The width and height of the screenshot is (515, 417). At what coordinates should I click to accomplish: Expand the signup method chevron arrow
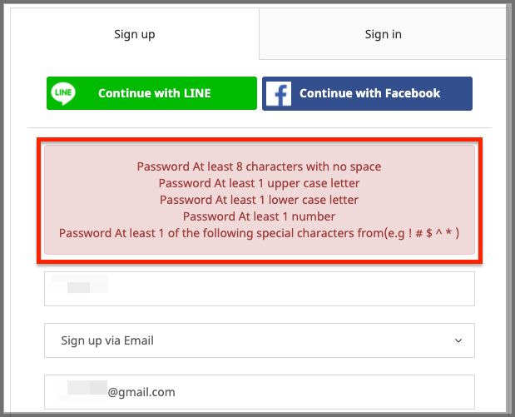(458, 340)
